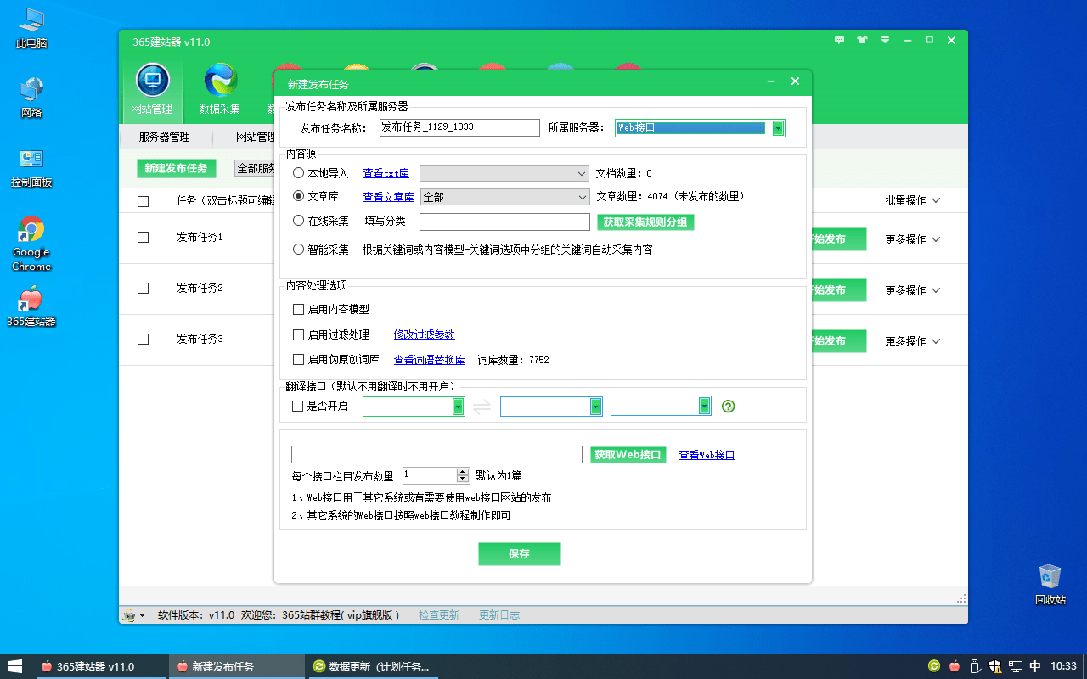
Task: Open 查看txt库 link
Action: point(386,173)
